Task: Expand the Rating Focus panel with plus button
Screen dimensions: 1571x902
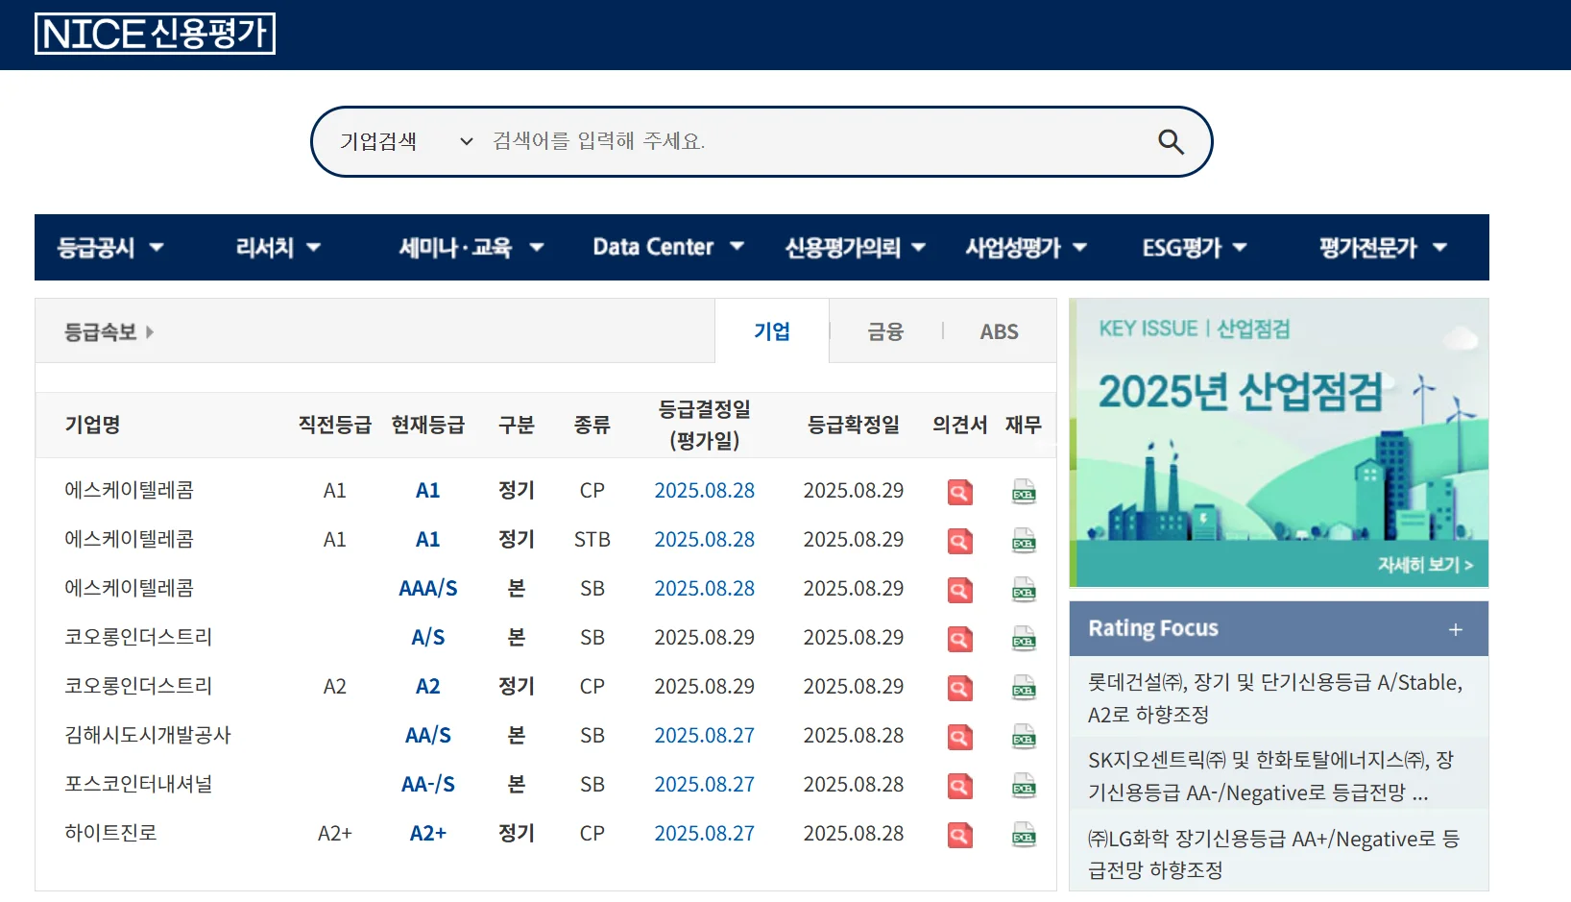Action: pos(1455,629)
